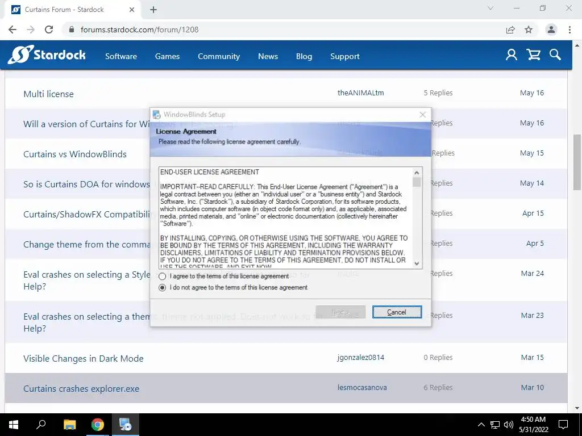Open the Blog menu item
Screen dimensions: 582x436
tap(304, 56)
